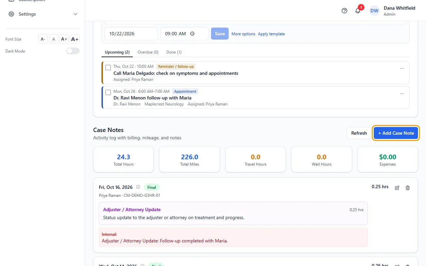Viewport: 426px width, 266px height.
Task: Click the 09:00 AM time field
Action: (184, 34)
